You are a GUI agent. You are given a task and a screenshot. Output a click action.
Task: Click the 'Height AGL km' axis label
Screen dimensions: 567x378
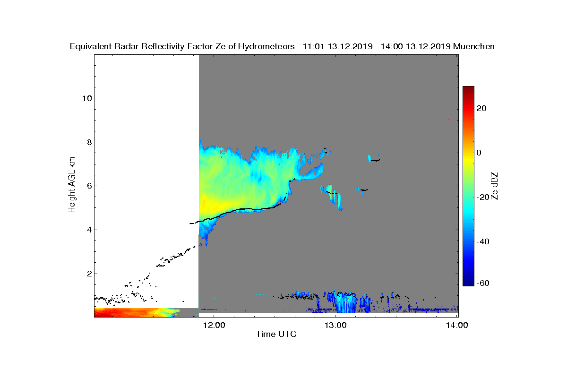pyautogui.click(x=72, y=184)
